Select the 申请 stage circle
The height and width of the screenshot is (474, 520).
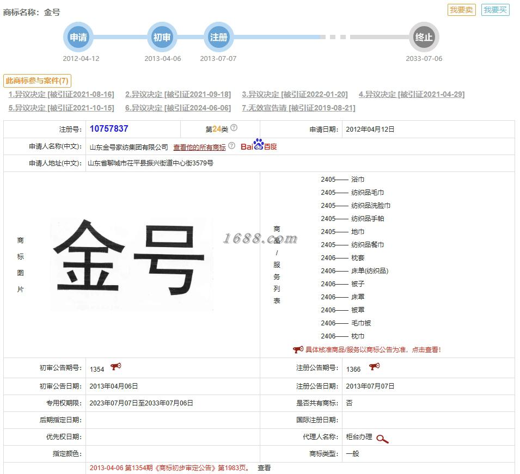tap(78, 37)
